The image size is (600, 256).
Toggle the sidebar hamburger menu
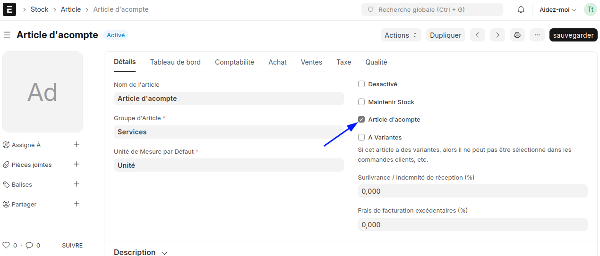[7, 35]
